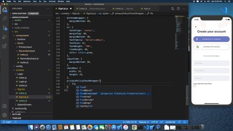Tap the User Name field in simulator
Viewport: 233px width, 131px height.
211,63
